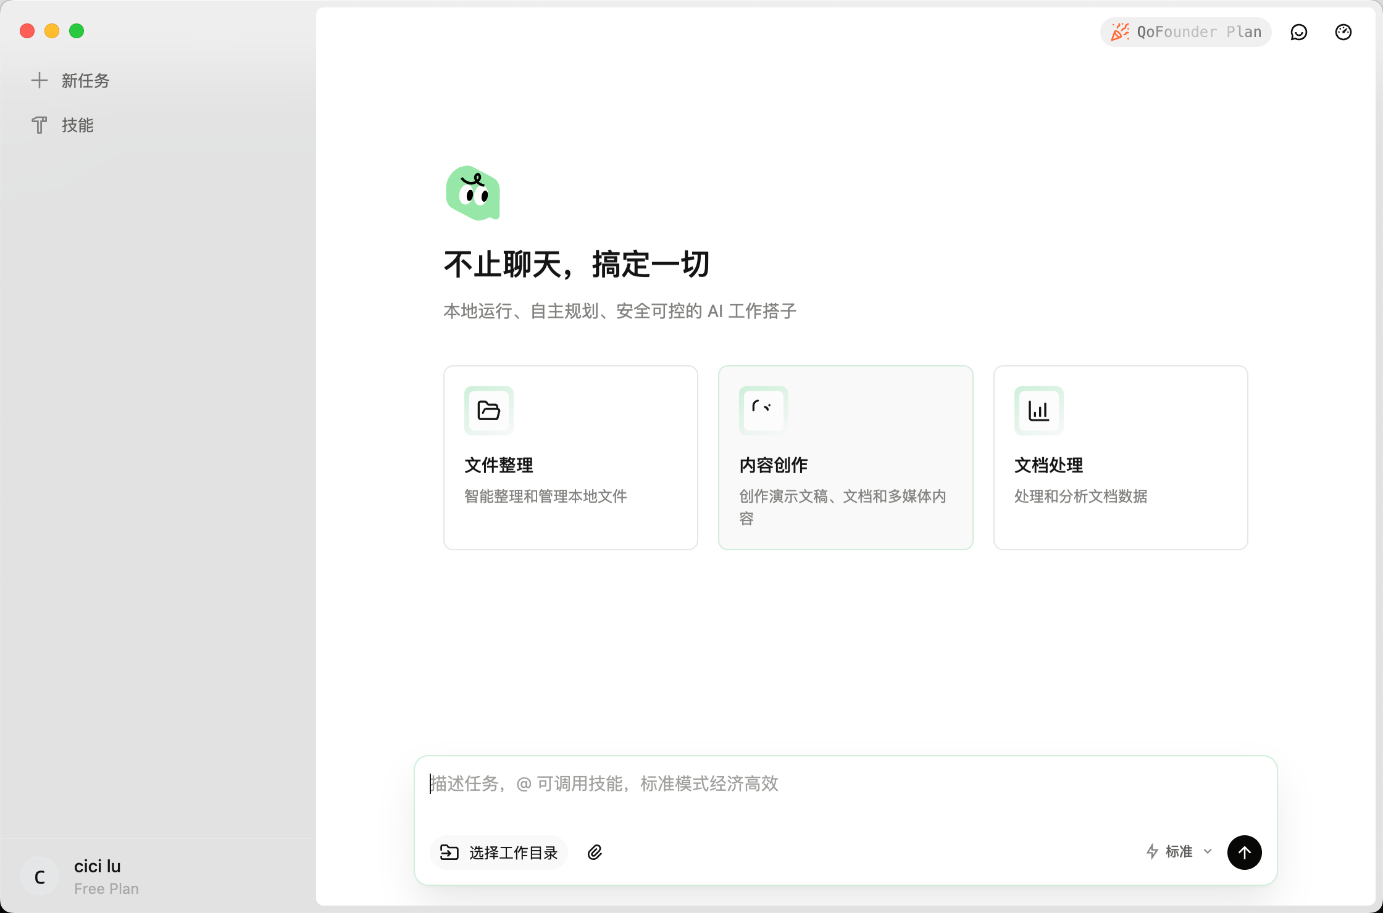Open the 技能 skills page
This screenshot has height=913, width=1383.
[77, 125]
